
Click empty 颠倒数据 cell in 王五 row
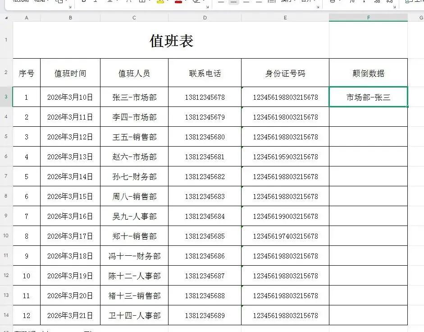(x=368, y=137)
